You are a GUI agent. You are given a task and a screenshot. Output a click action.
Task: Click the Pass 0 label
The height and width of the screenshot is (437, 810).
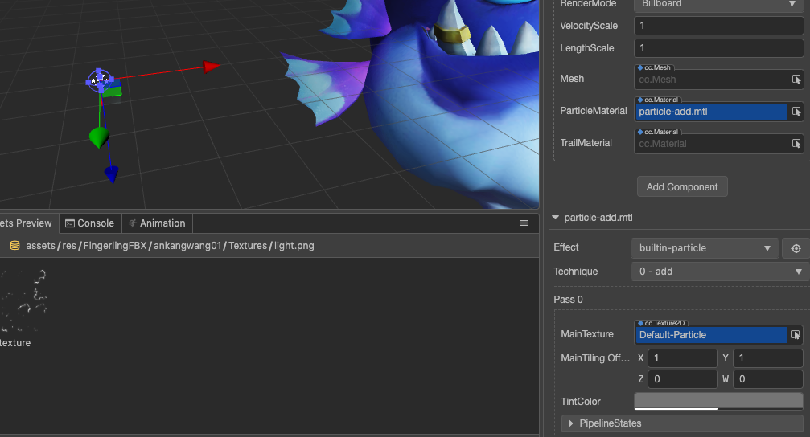coord(568,300)
